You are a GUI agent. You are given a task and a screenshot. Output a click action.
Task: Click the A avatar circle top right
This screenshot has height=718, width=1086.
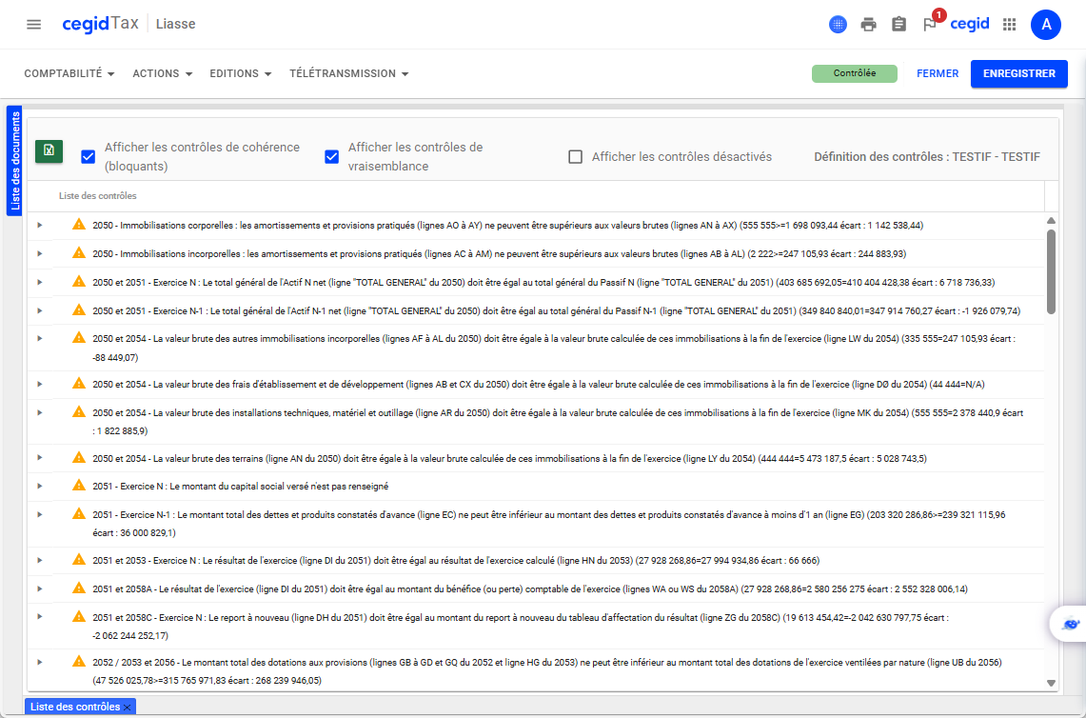coord(1046,24)
